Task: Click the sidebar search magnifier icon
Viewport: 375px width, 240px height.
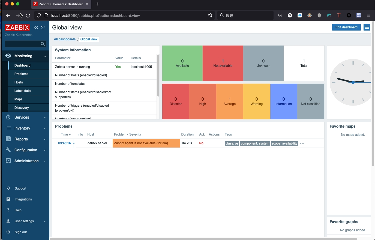Action: (43, 44)
